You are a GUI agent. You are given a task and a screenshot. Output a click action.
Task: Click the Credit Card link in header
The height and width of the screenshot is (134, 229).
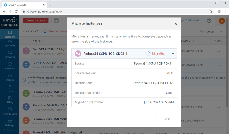click(190, 20)
